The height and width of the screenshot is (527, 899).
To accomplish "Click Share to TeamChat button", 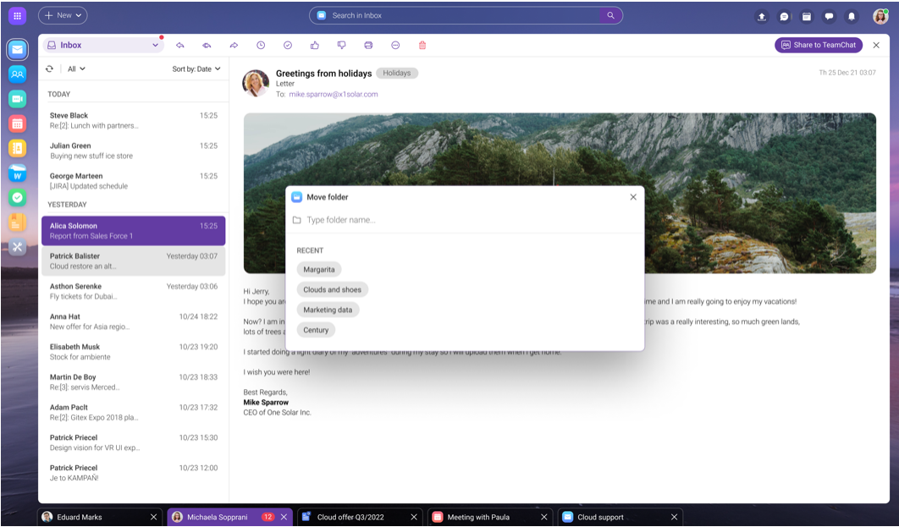I will click(x=819, y=45).
